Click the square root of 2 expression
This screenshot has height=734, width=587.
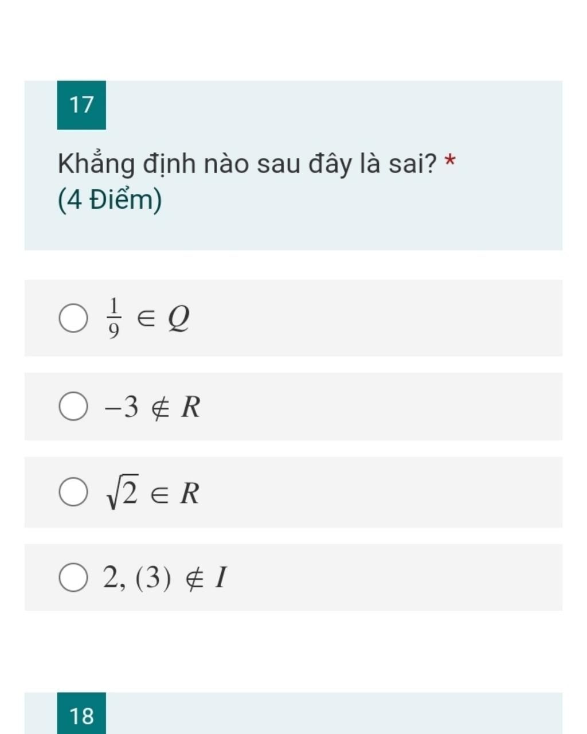[x=122, y=492]
